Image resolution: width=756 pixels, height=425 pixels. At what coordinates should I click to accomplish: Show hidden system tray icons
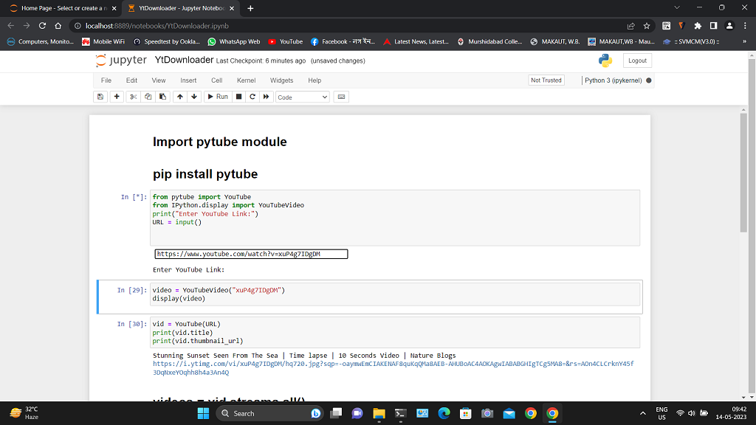643,413
